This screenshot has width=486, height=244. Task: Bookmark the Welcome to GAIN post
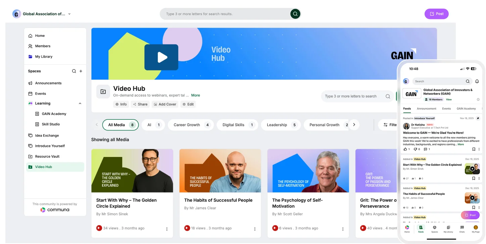(474, 149)
